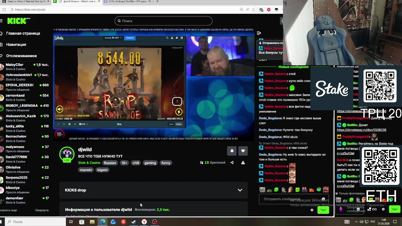Click Свернуть to collapse followed list

42,210
